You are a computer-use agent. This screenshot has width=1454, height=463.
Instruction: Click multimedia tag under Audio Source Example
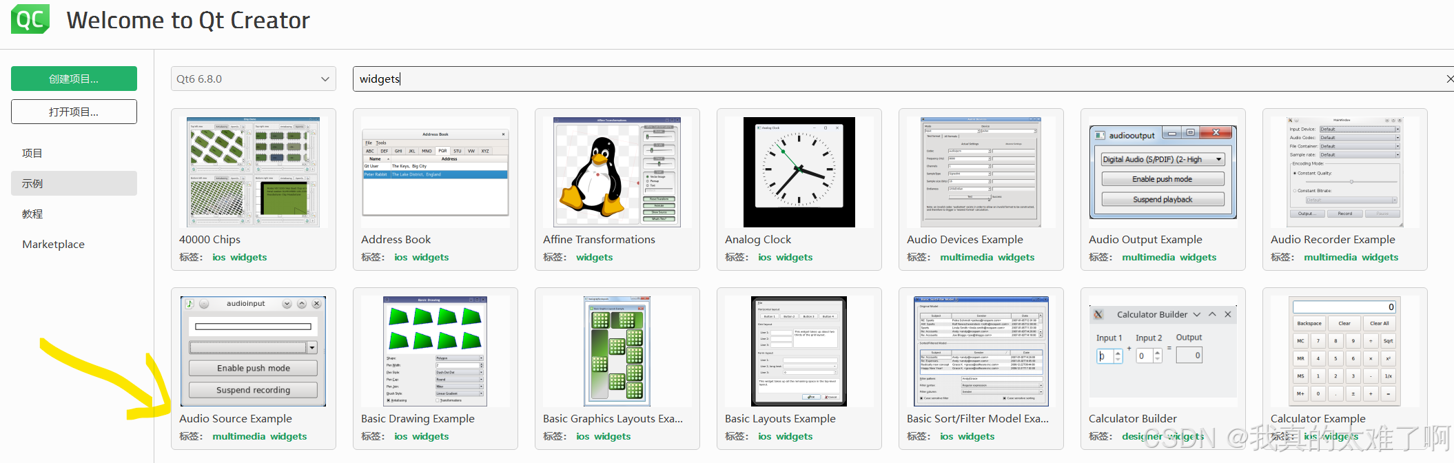coord(239,436)
